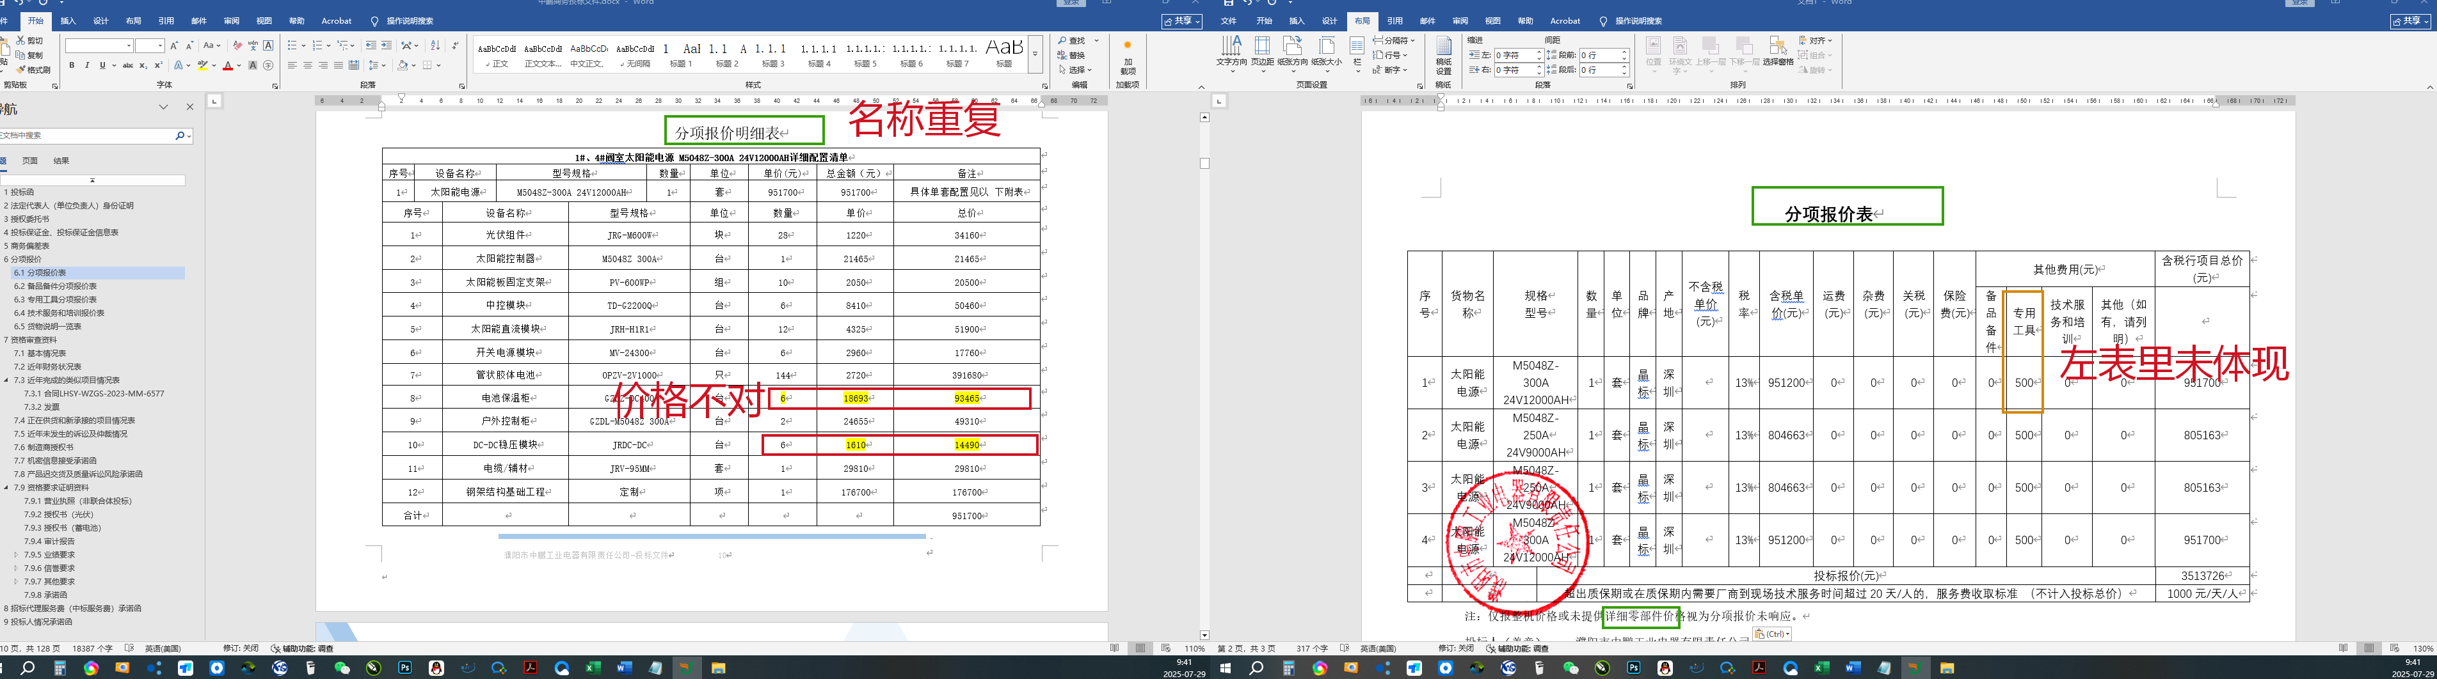Apply the 标题 1 style
The width and height of the screenshot is (2437, 679).
(681, 54)
